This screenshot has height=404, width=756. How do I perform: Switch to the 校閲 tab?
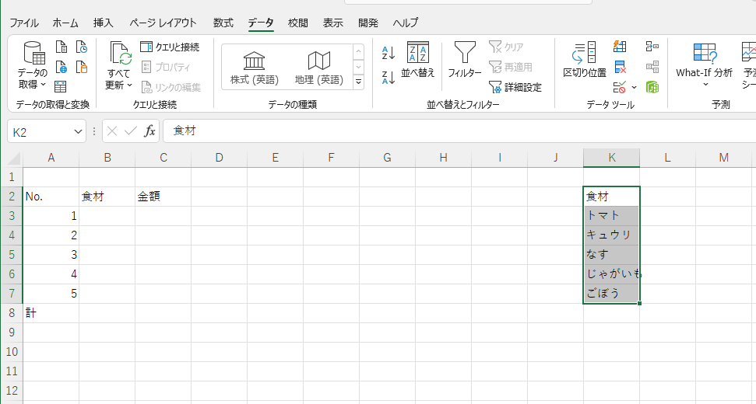pyautogui.click(x=298, y=23)
